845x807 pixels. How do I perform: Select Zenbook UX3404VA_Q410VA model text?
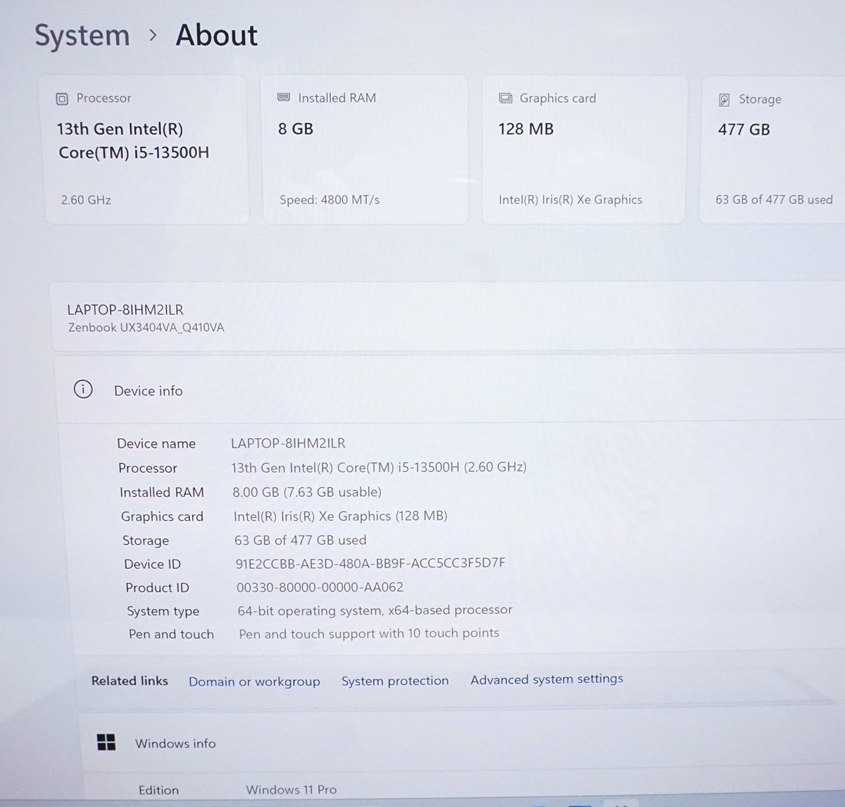(146, 327)
